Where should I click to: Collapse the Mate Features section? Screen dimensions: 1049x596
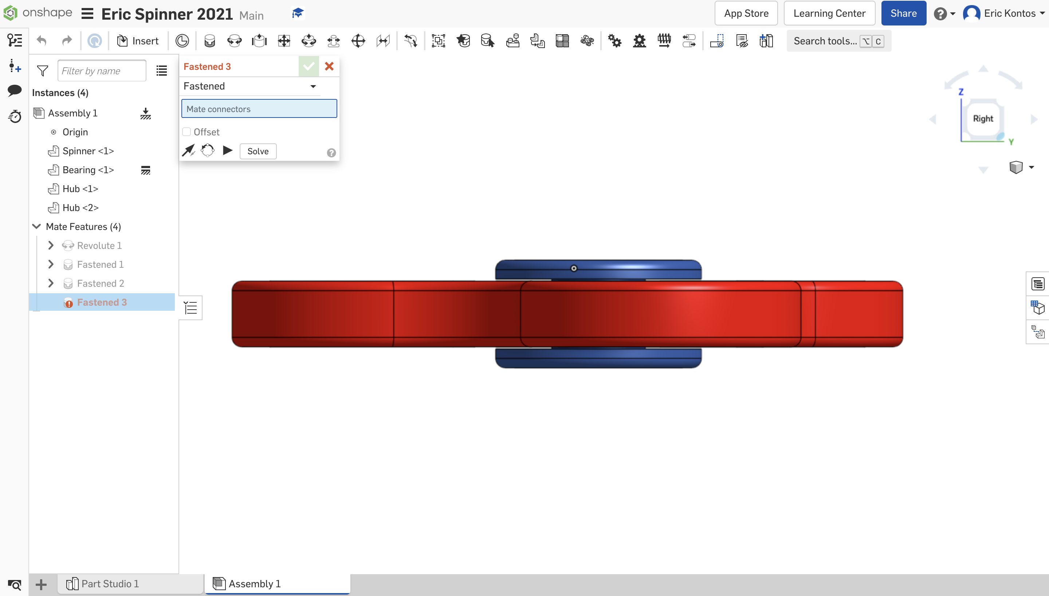point(36,226)
